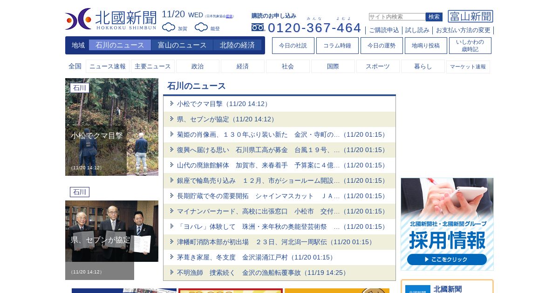Open いしかわの歳時記 button
The width and height of the screenshot is (559, 293).
pos(470,46)
